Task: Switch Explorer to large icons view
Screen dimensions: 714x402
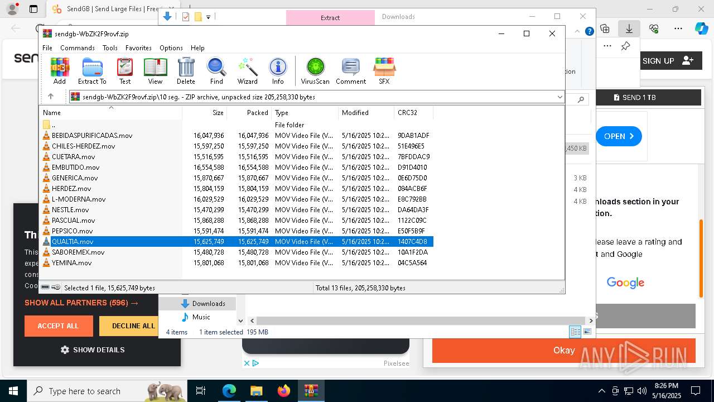Action: (587, 332)
